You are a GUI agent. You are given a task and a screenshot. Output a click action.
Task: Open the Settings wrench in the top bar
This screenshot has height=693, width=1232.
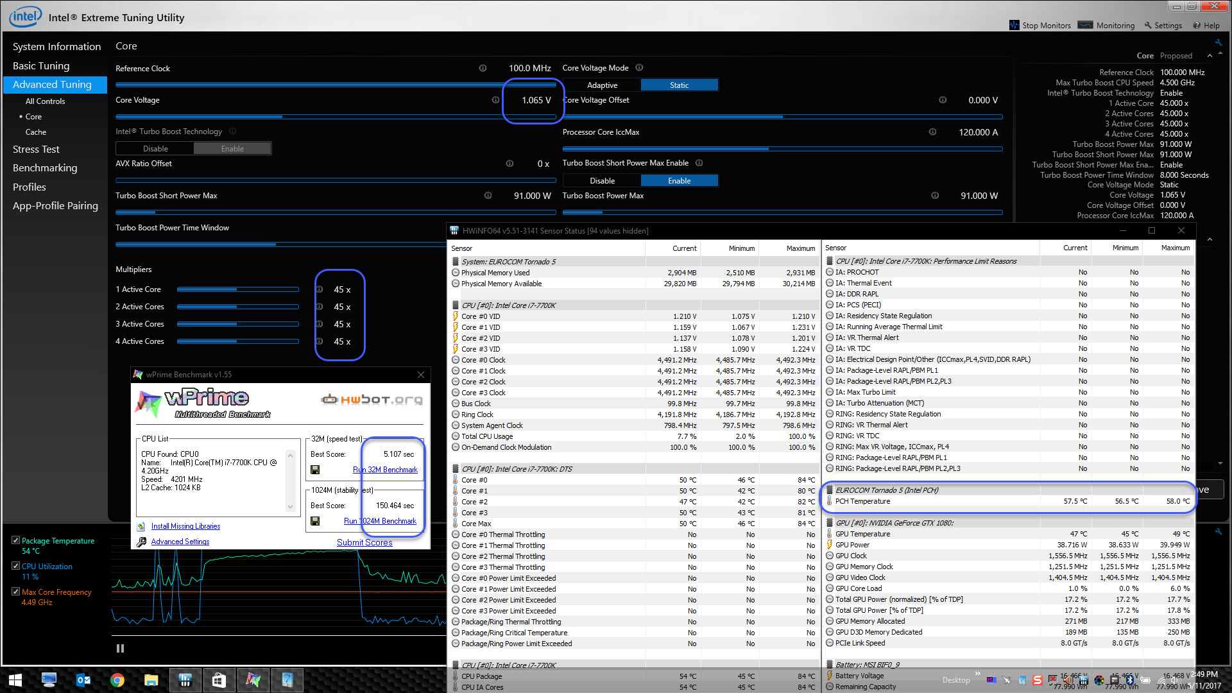coord(1148,26)
